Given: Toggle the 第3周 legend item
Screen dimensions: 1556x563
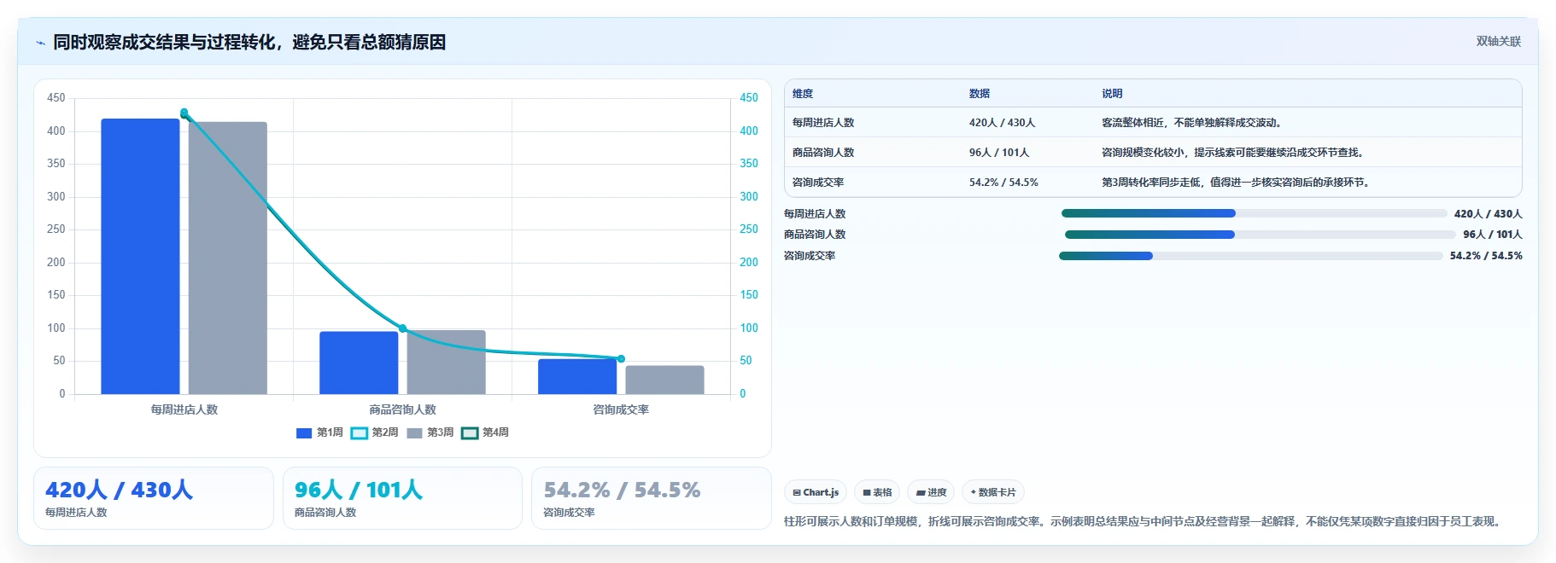Looking at the screenshot, I should coord(430,432).
